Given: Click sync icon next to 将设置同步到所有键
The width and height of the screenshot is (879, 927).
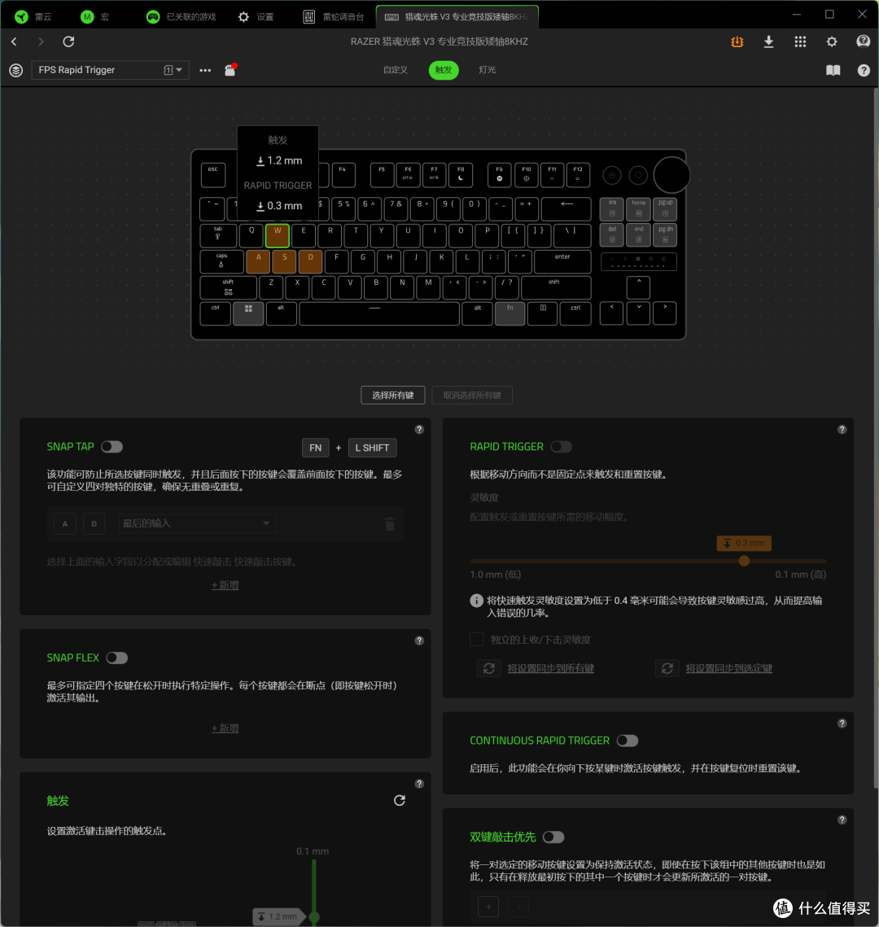Looking at the screenshot, I should 489,668.
